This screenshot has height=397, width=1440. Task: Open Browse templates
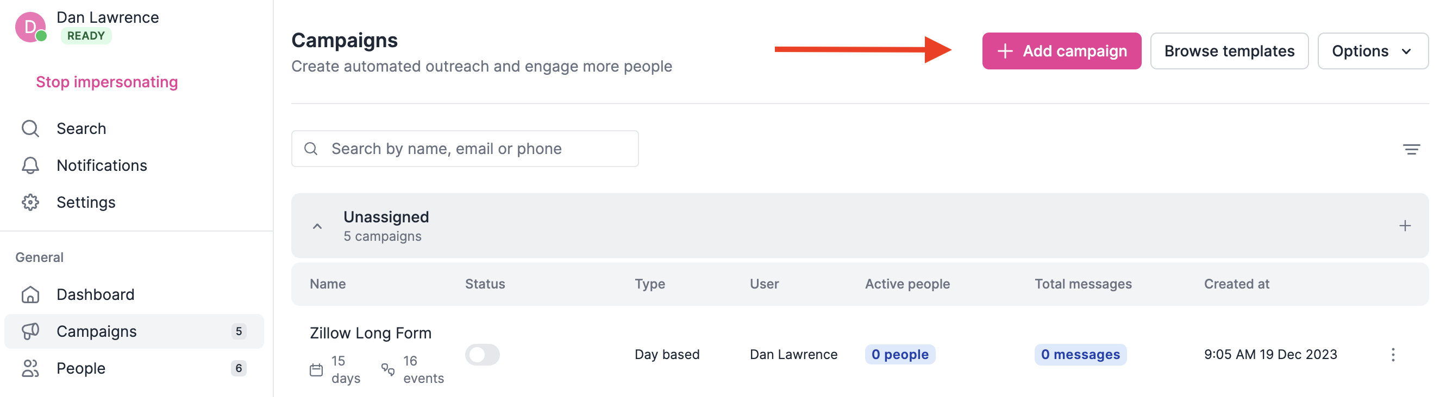1229,51
